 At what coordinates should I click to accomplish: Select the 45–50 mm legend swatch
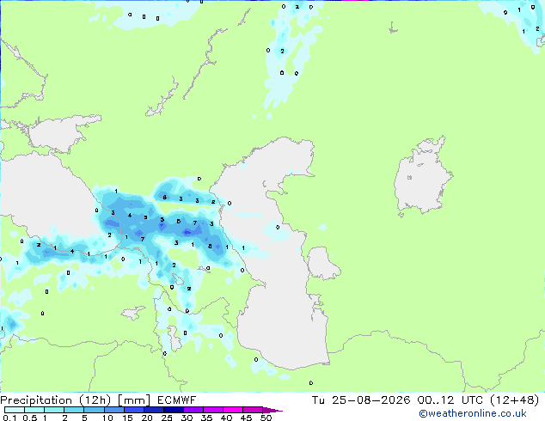[x=253, y=410]
